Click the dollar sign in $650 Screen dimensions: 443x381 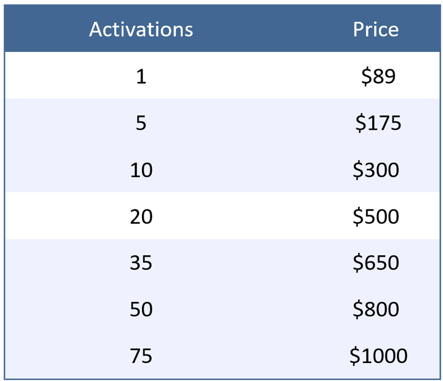coord(358,263)
